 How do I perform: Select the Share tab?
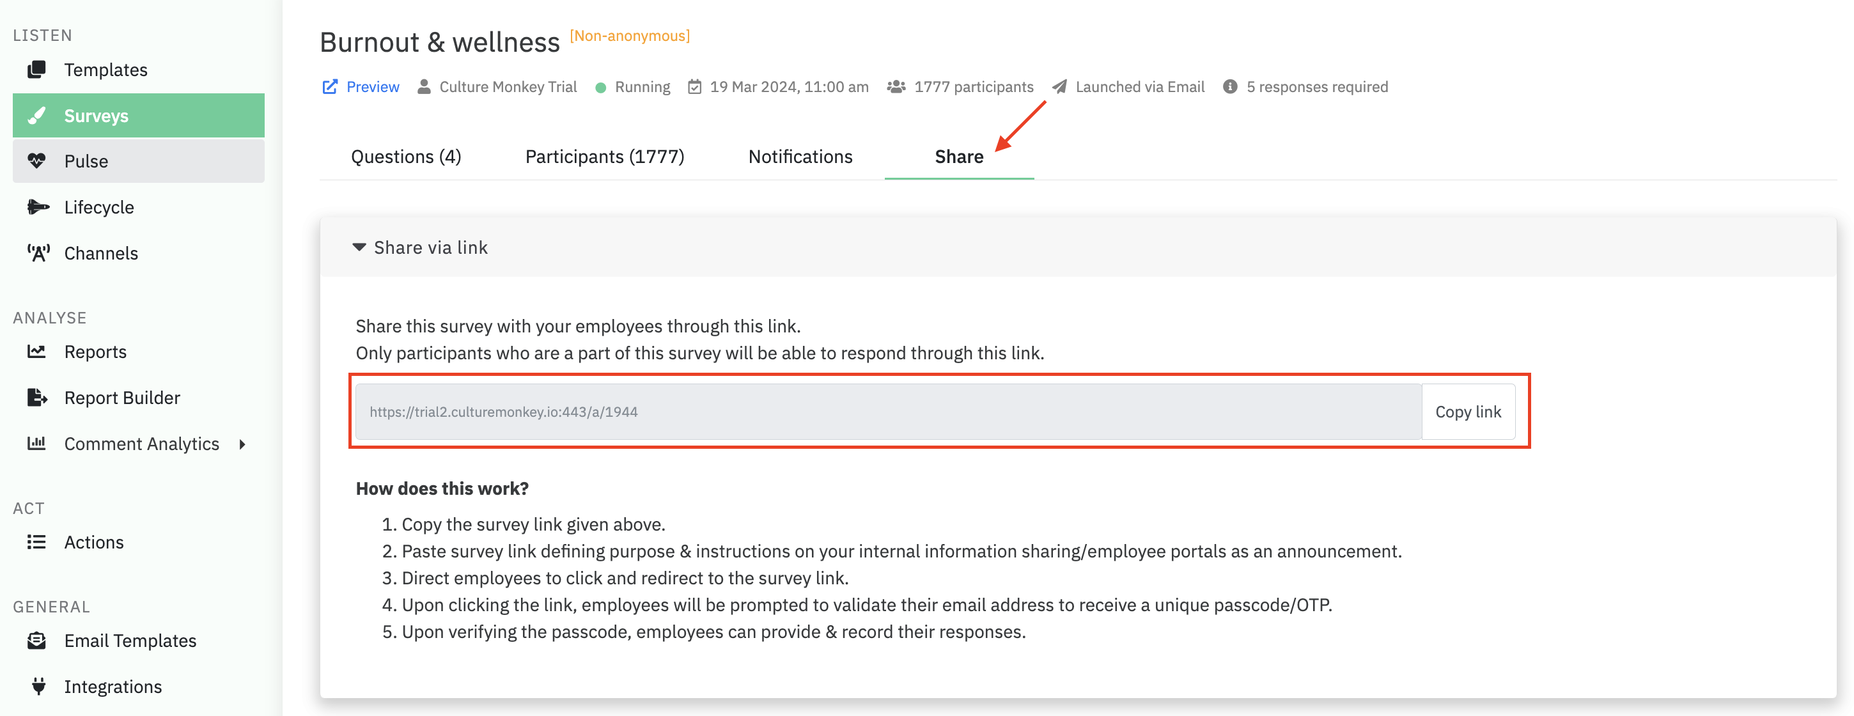click(x=959, y=156)
